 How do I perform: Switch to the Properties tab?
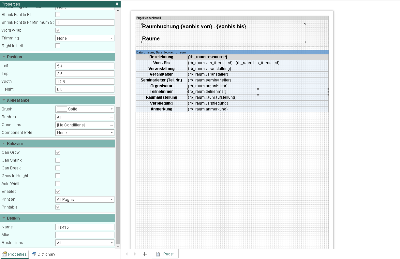(15, 254)
